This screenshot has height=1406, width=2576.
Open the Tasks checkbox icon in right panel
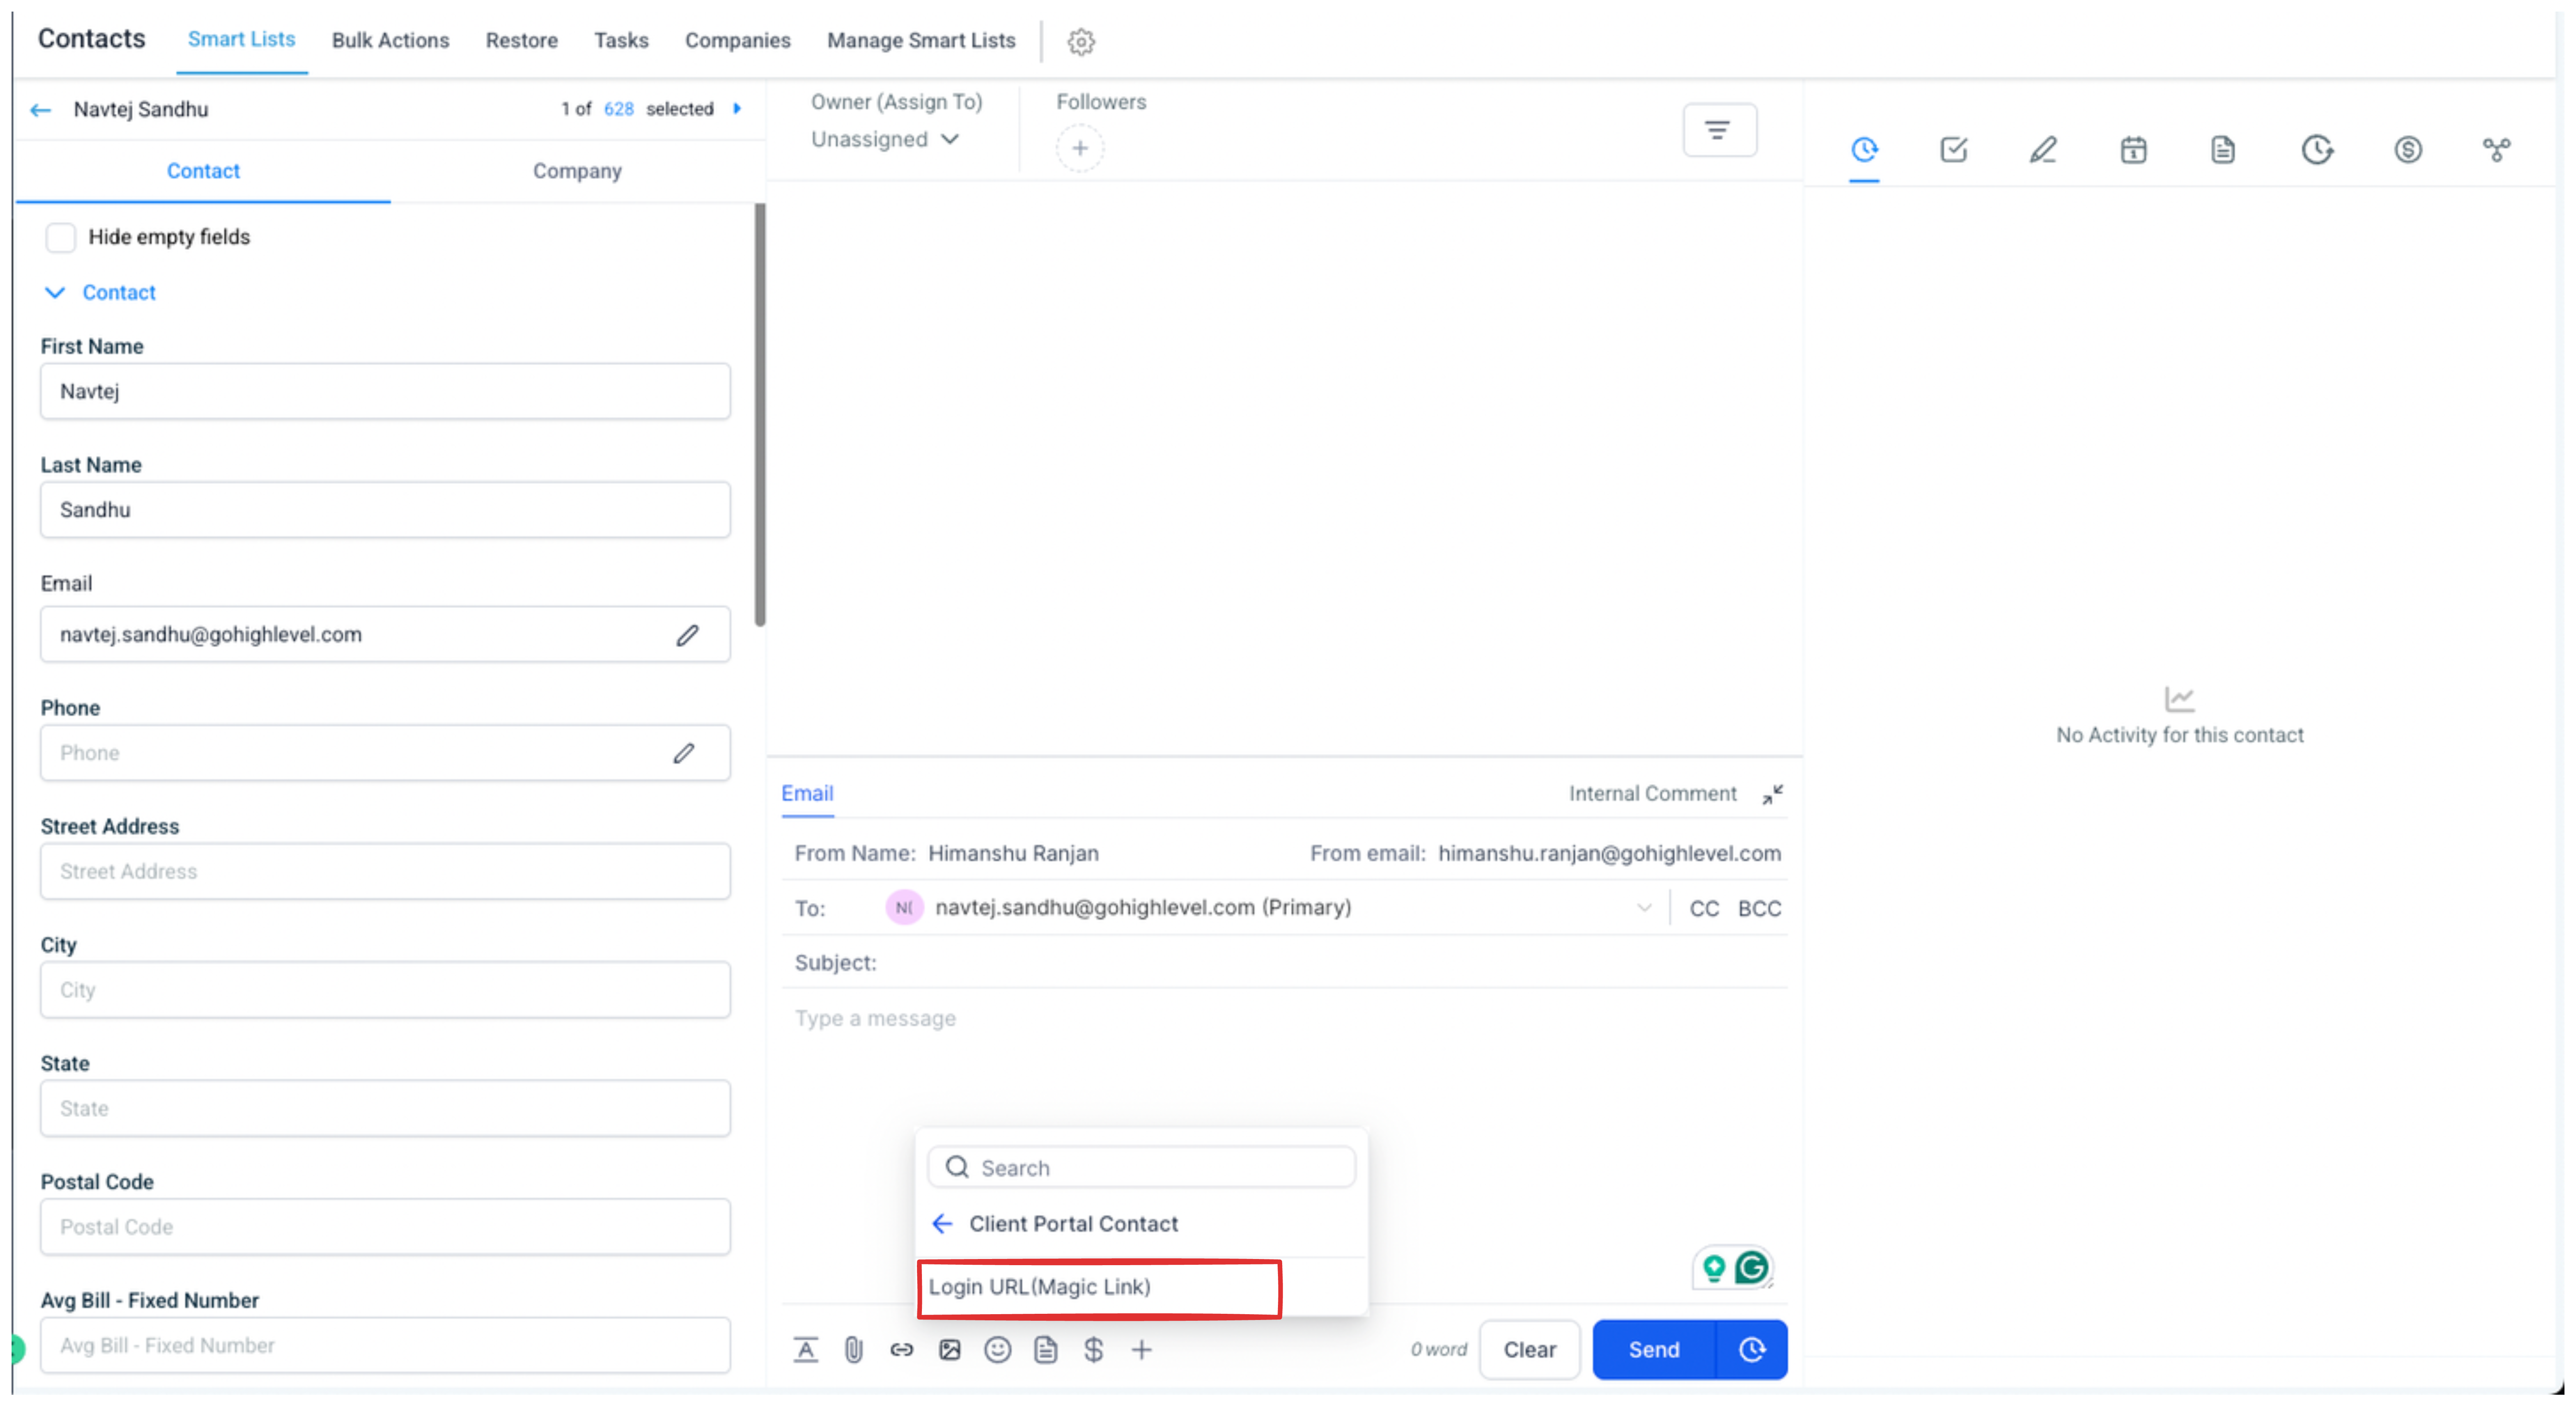click(x=1953, y=150)
